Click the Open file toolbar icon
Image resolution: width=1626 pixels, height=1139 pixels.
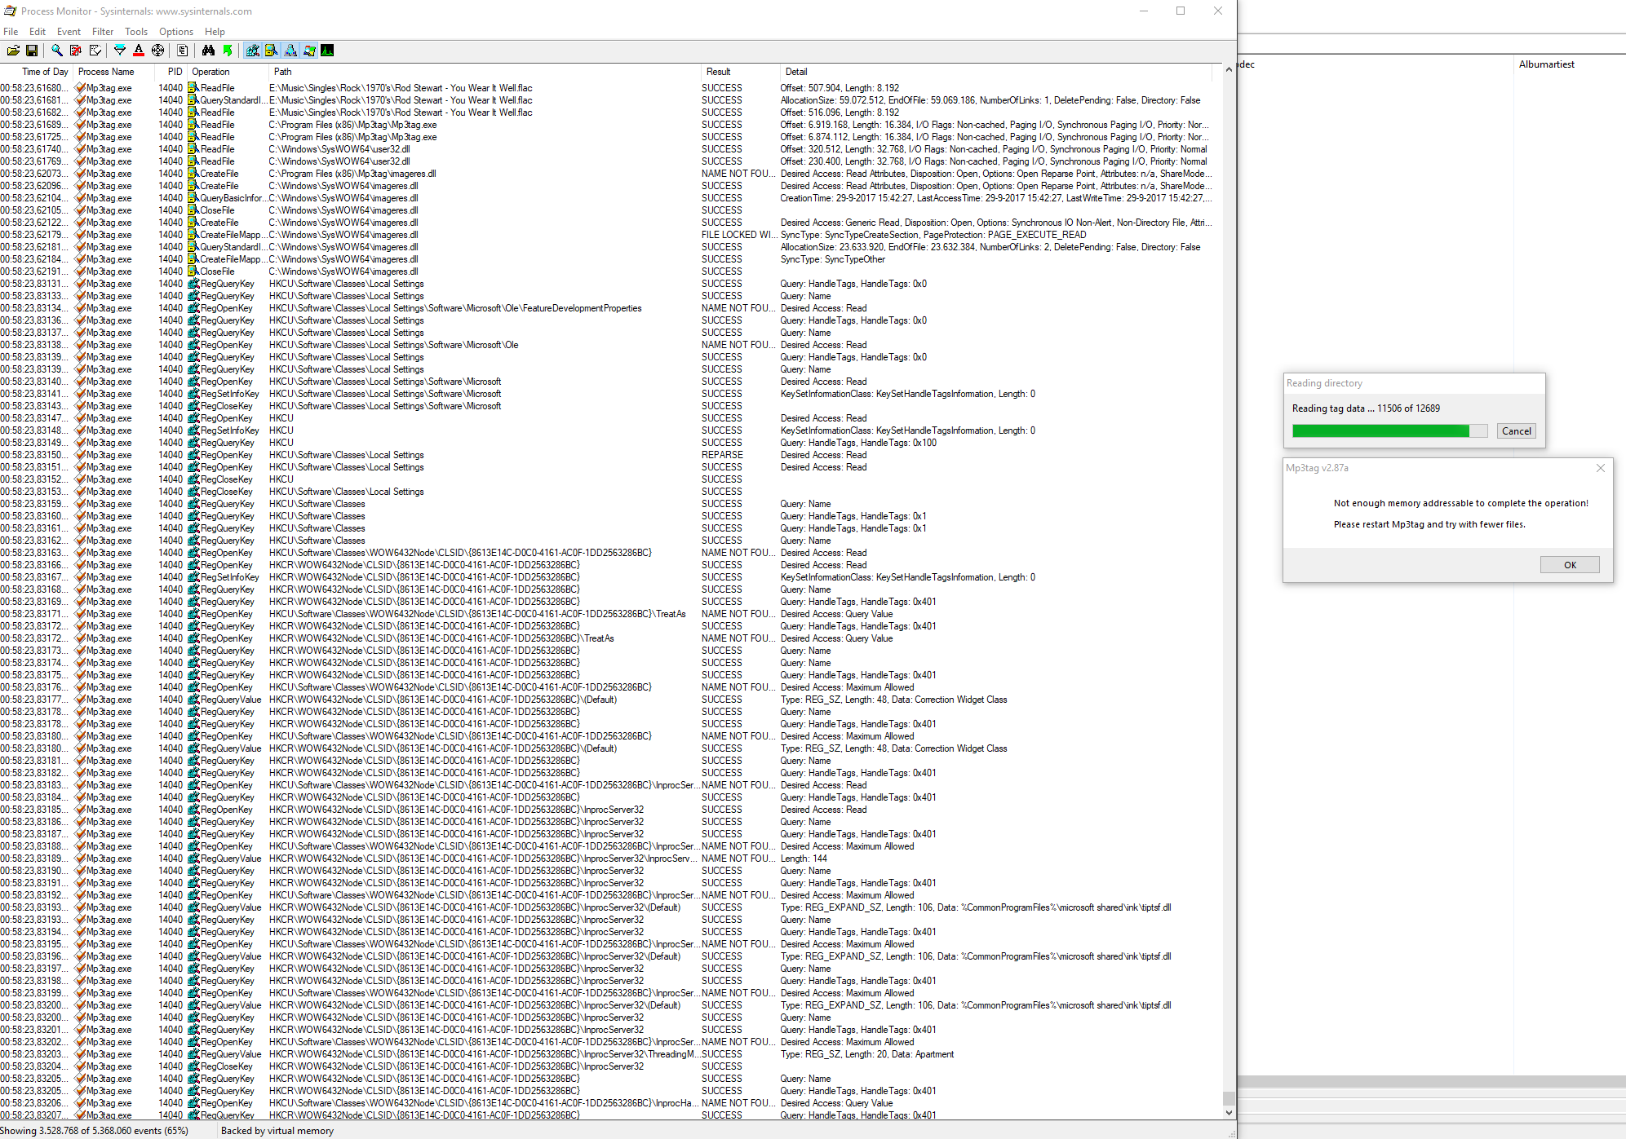13,51
